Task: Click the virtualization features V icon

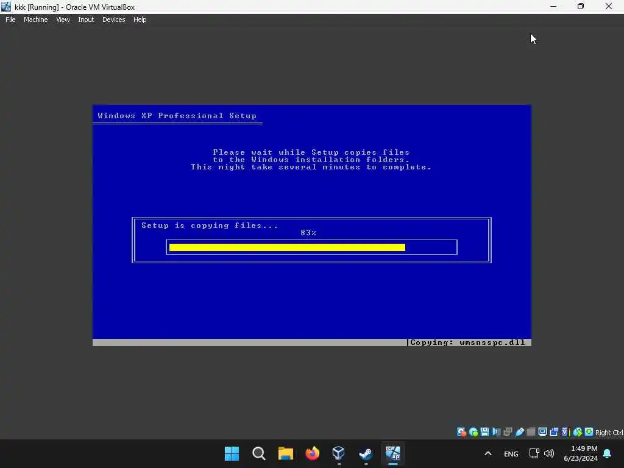Action: [565, 432]
